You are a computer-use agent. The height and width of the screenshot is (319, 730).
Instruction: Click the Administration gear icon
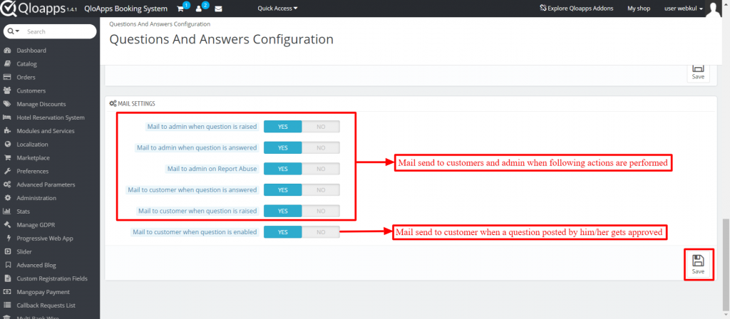(x=7, y=198)
